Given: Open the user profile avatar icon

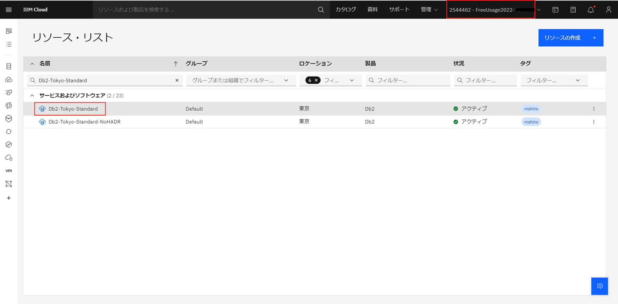Looking at the screenshot, I should click(x=608, y=10).
